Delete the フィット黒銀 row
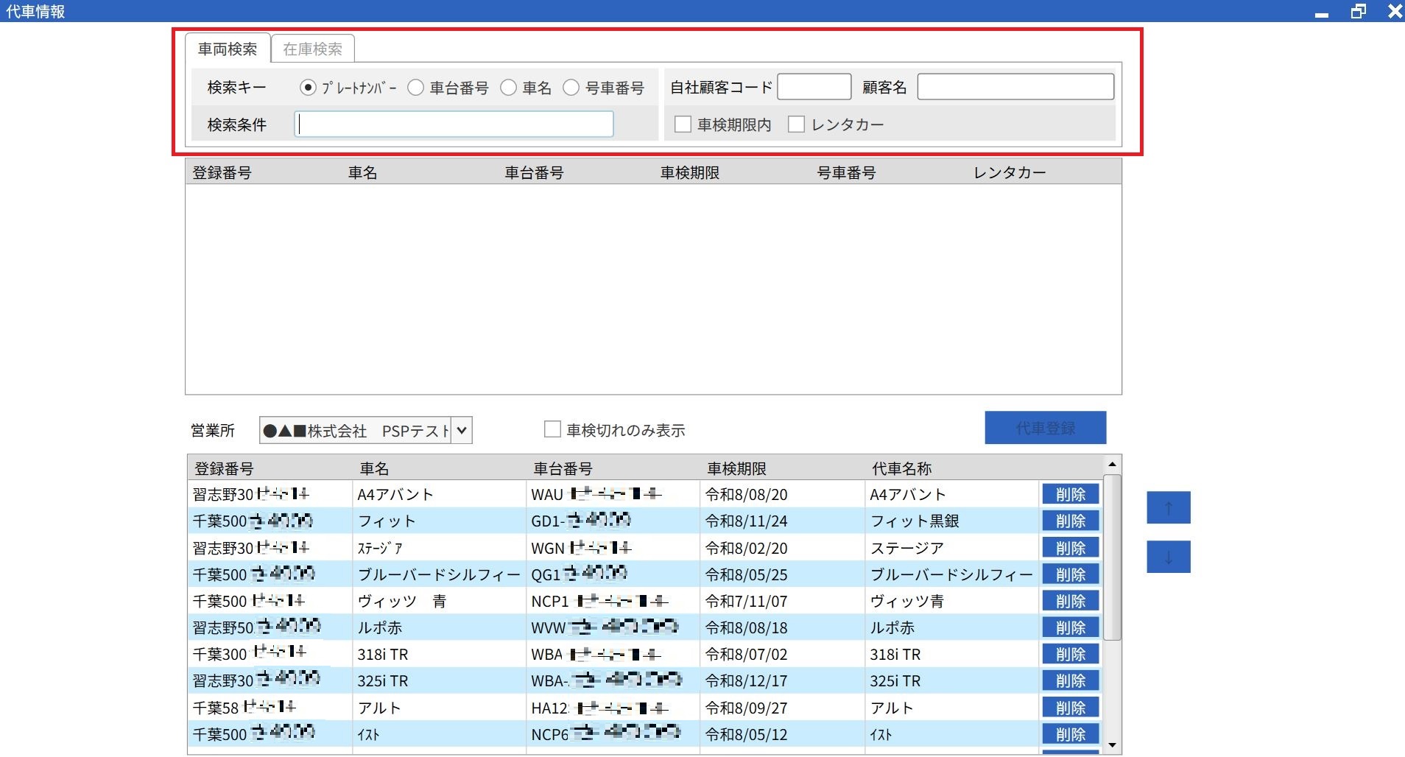1405x757 pixels. tap(1071, 521)
